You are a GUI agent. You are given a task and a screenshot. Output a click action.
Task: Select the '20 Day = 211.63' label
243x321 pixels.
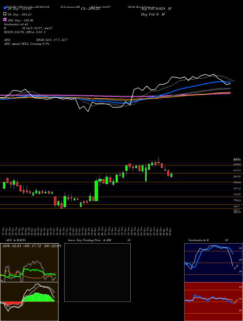19,9
